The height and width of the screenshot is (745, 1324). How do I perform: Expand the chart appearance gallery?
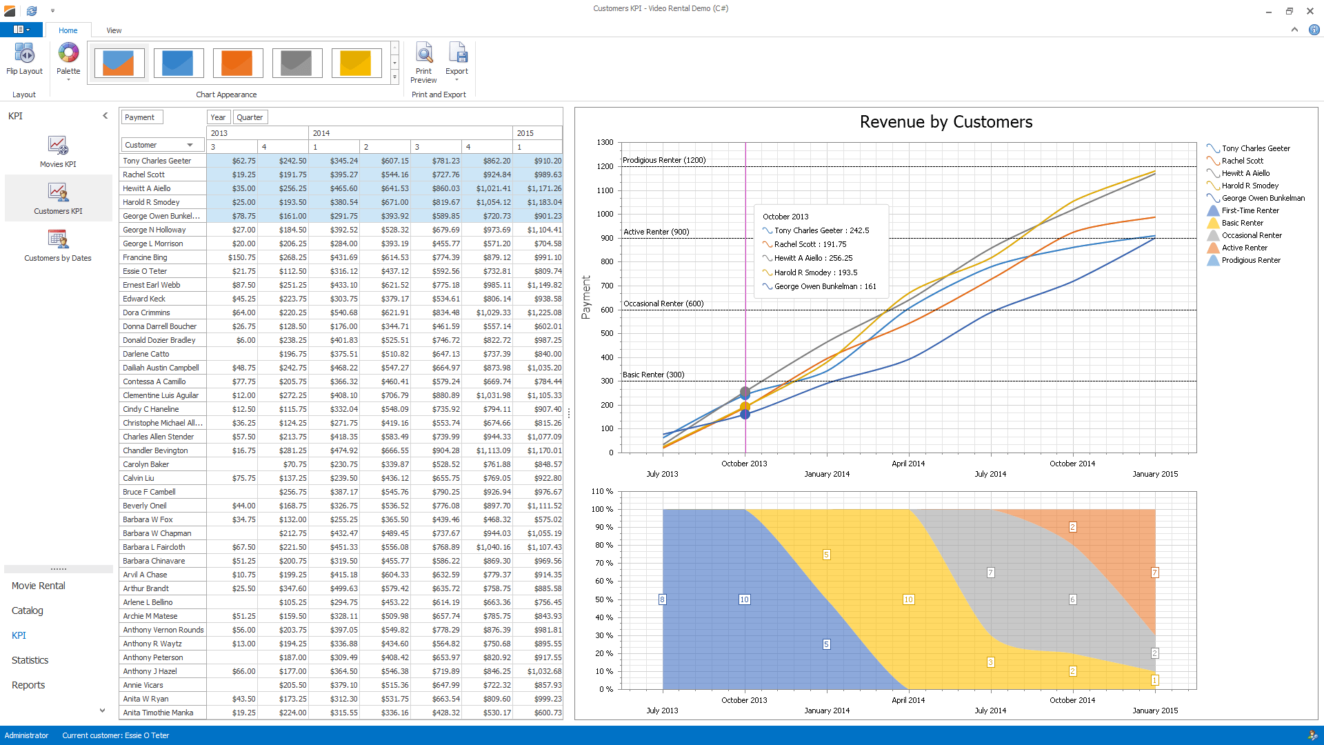click(x=394, y=78)
